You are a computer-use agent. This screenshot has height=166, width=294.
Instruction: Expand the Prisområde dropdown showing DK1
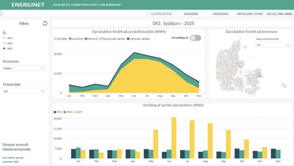coord(24,91)
